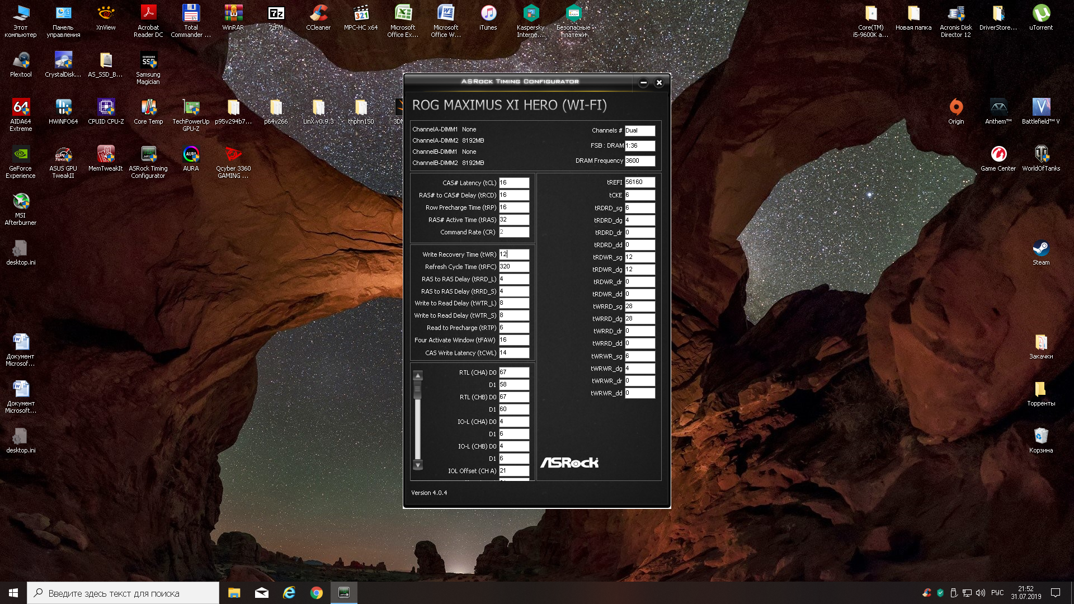Click the scroll up arrow in RTL list
1074x604 pixels.
coord(418,375)
